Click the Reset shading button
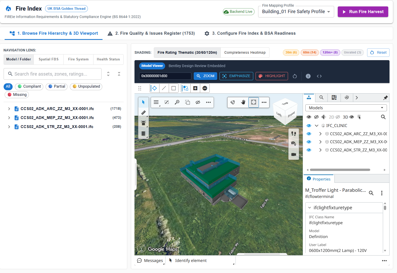 378,52
